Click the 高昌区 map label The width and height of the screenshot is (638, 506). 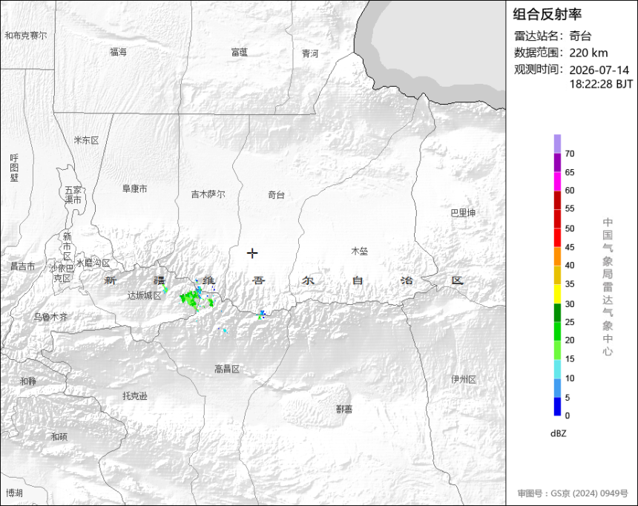click(227, 369)
